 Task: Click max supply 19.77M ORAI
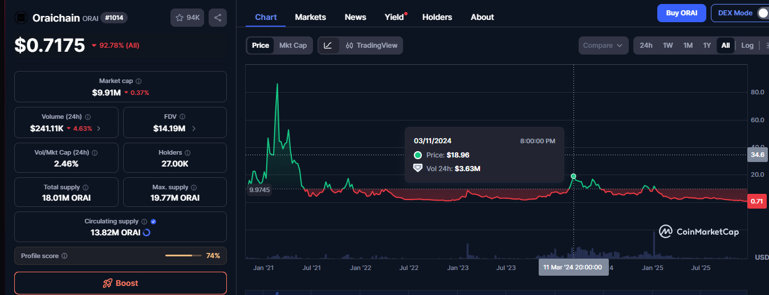pos(175,198)
